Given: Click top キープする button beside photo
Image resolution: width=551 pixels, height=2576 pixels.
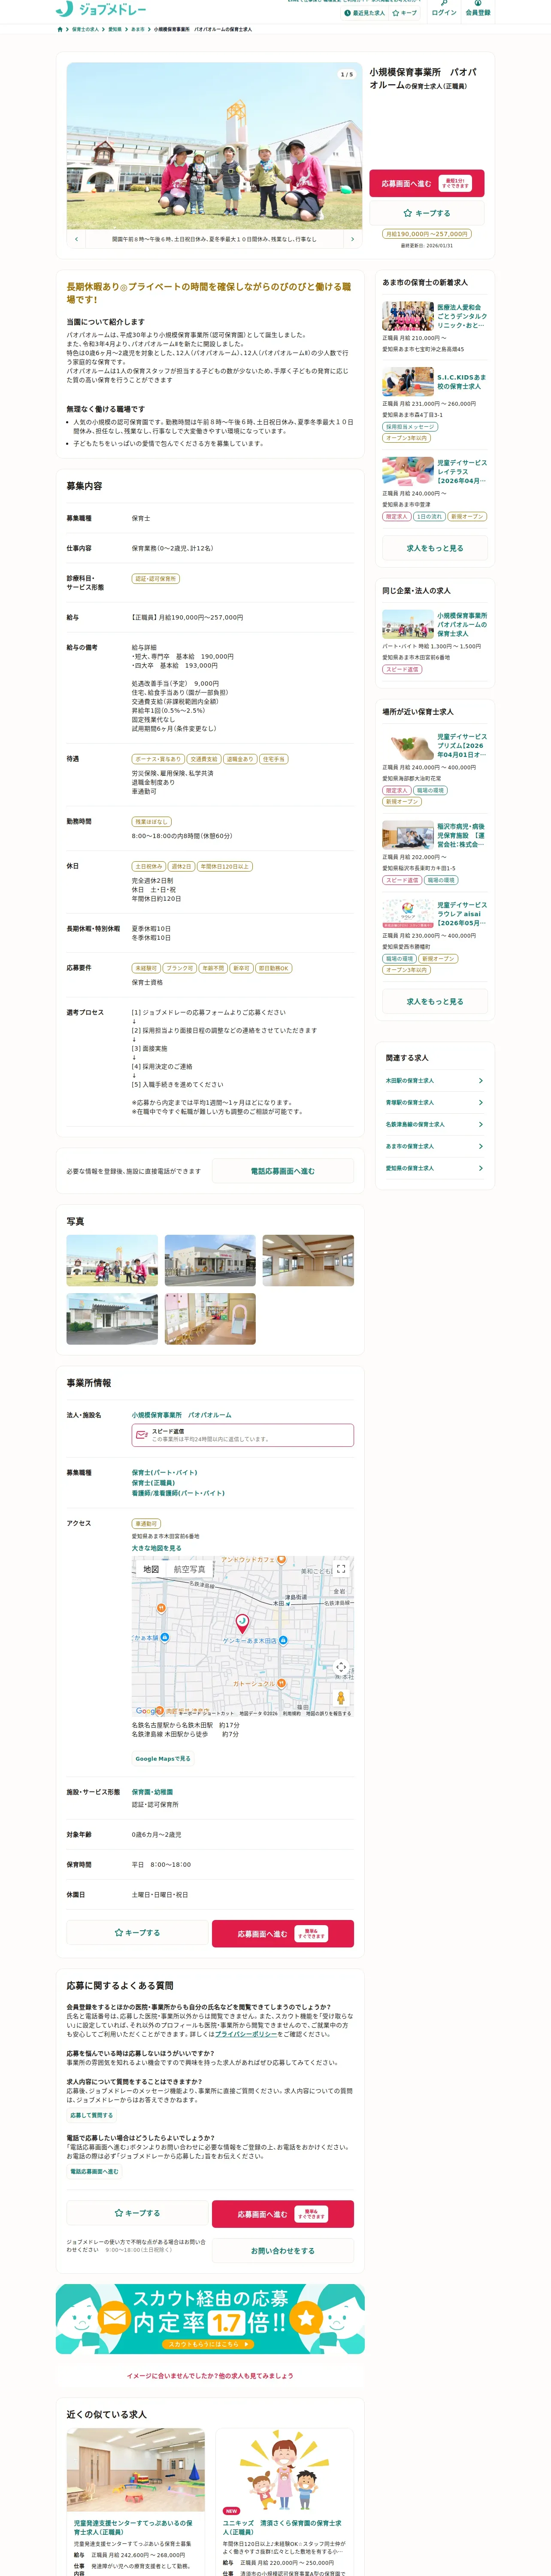Looking at the screenshot, I should click(427, 213).
